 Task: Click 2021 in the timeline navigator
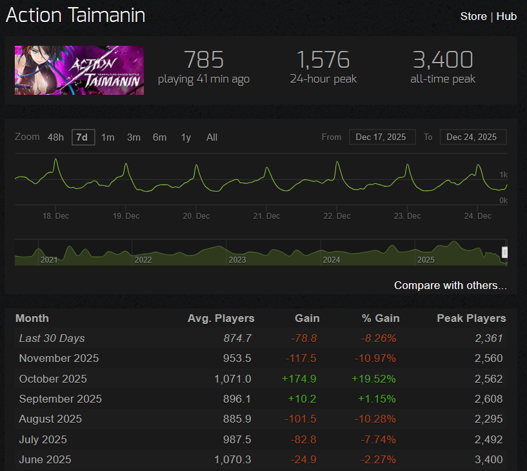click(x=49, y=259)
